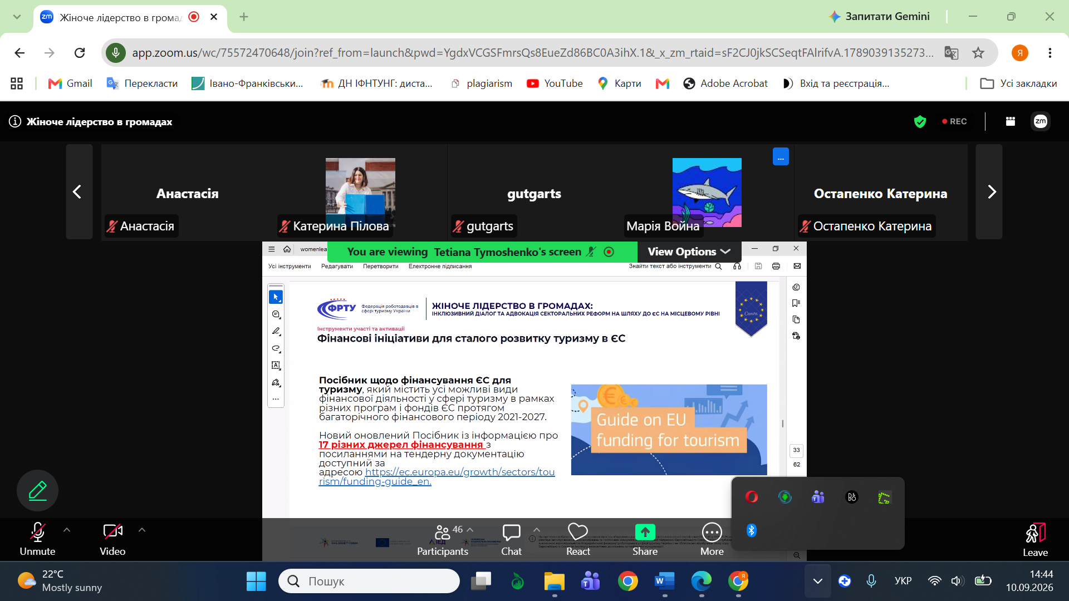The image size is (1069, 601).
Task: Click the green encryption shield icon
Action: 920,121
